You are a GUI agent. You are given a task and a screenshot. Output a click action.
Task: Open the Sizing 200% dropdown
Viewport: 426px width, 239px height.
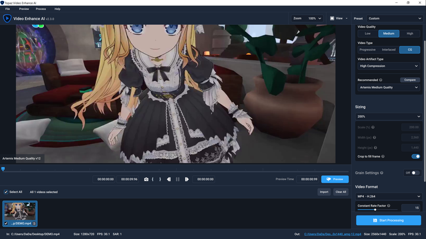389,116
